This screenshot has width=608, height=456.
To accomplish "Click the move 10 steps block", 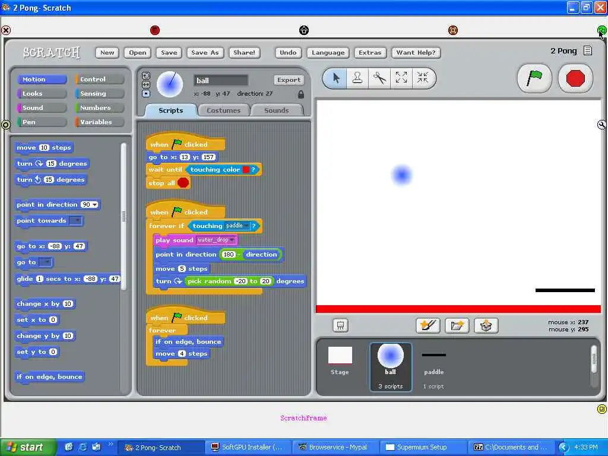I will (44, 148).
